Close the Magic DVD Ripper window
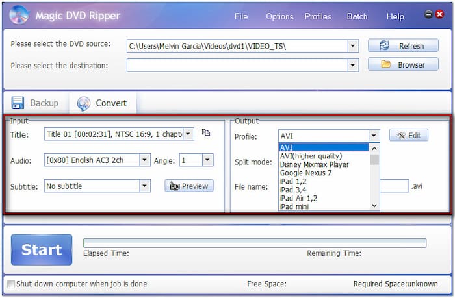 click(x=439, y=14)
